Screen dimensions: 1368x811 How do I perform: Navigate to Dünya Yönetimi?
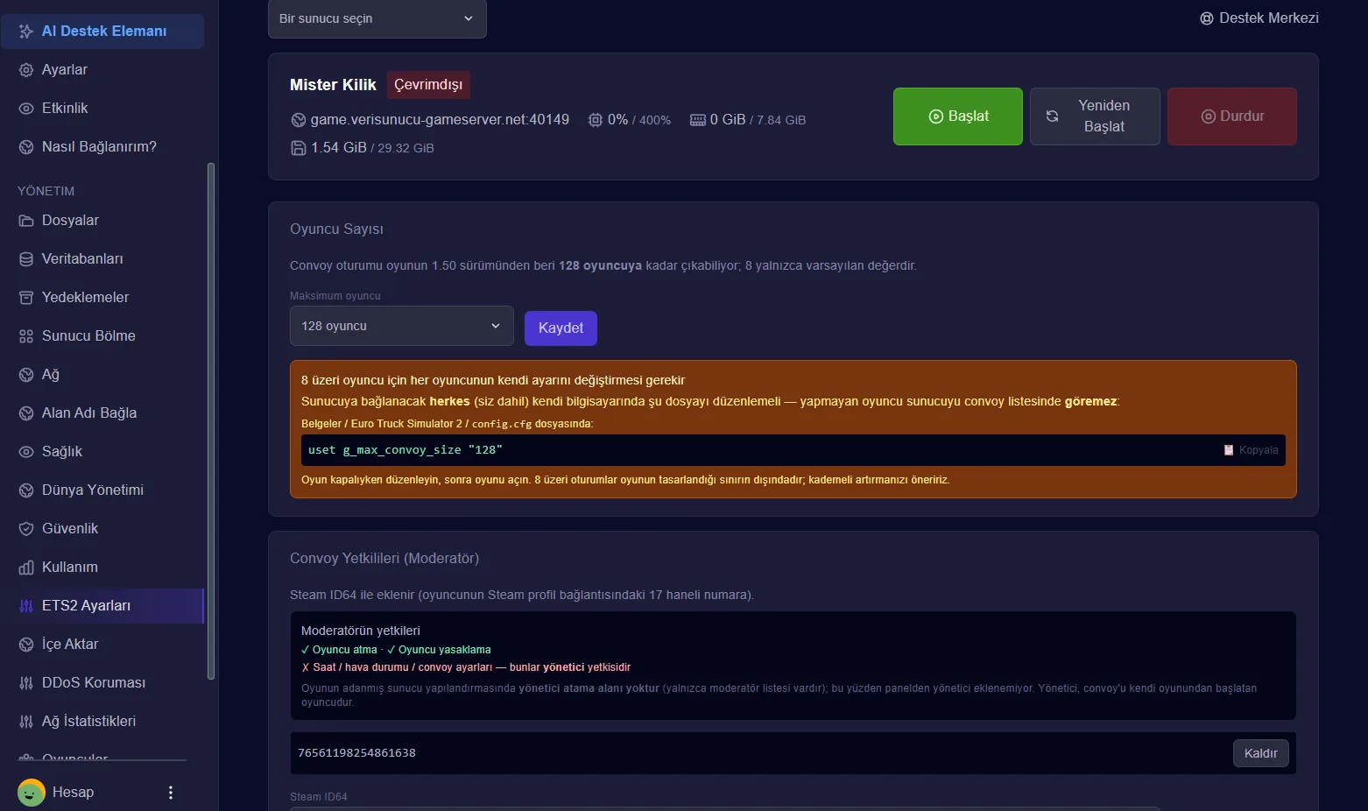[x=102, y=490]
